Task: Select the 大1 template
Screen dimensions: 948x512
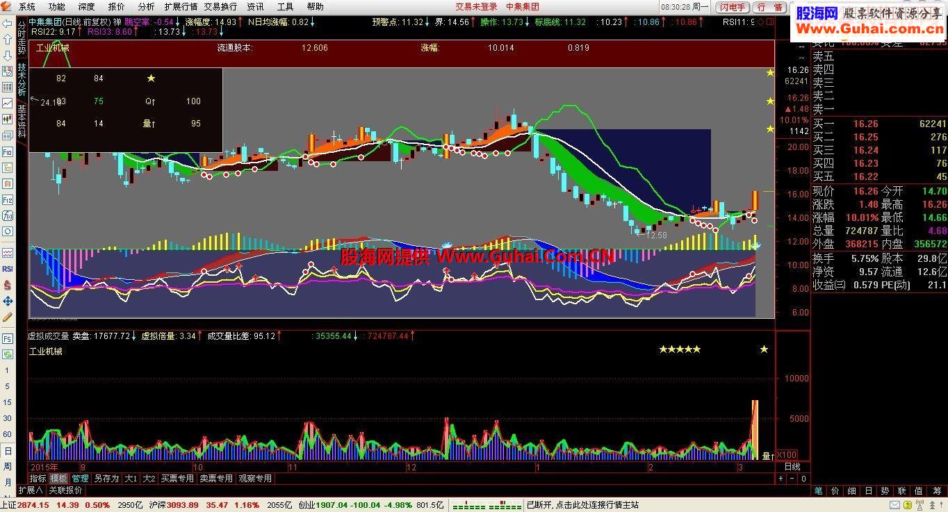Action: pyautogui.click(x=131, y=479)
